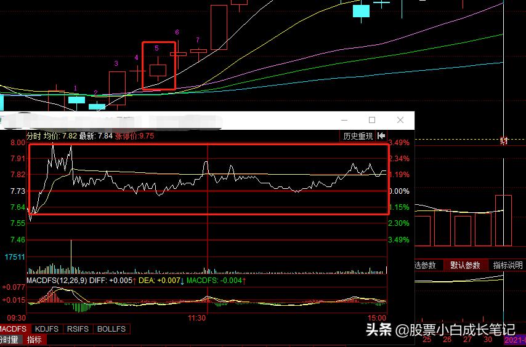This screenshot has height=347, width=526.
Task: Open the 默认参数 button
Action: [x=465, y=265]
